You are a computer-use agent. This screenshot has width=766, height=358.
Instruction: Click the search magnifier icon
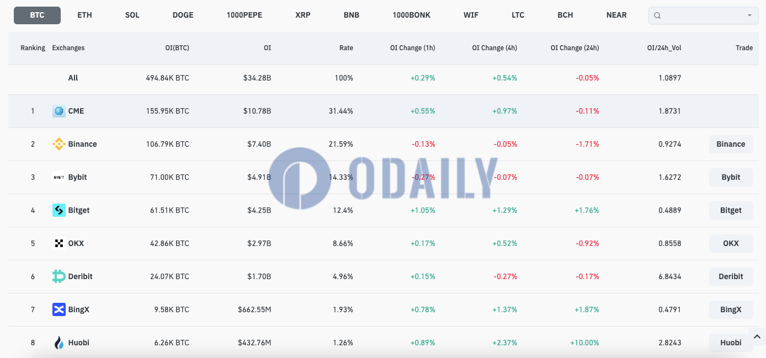[x=657, y=15]
